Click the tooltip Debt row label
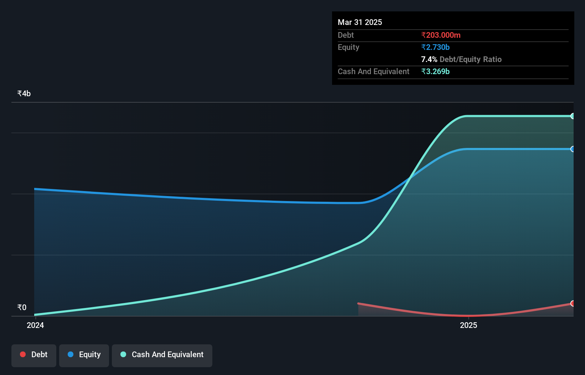Viewport: 585px width, 375px height. 346,35
